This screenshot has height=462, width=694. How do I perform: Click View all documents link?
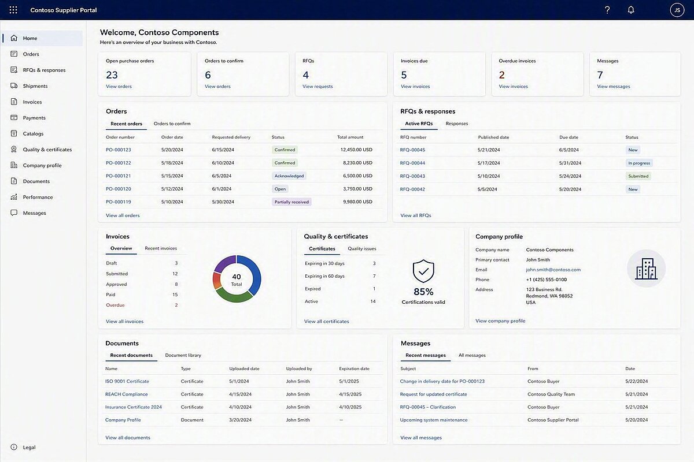128,438
